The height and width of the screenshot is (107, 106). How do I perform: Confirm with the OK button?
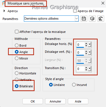coord(33,101)
